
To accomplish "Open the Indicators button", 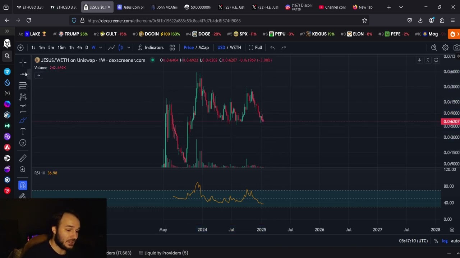I will click(151, 47).
